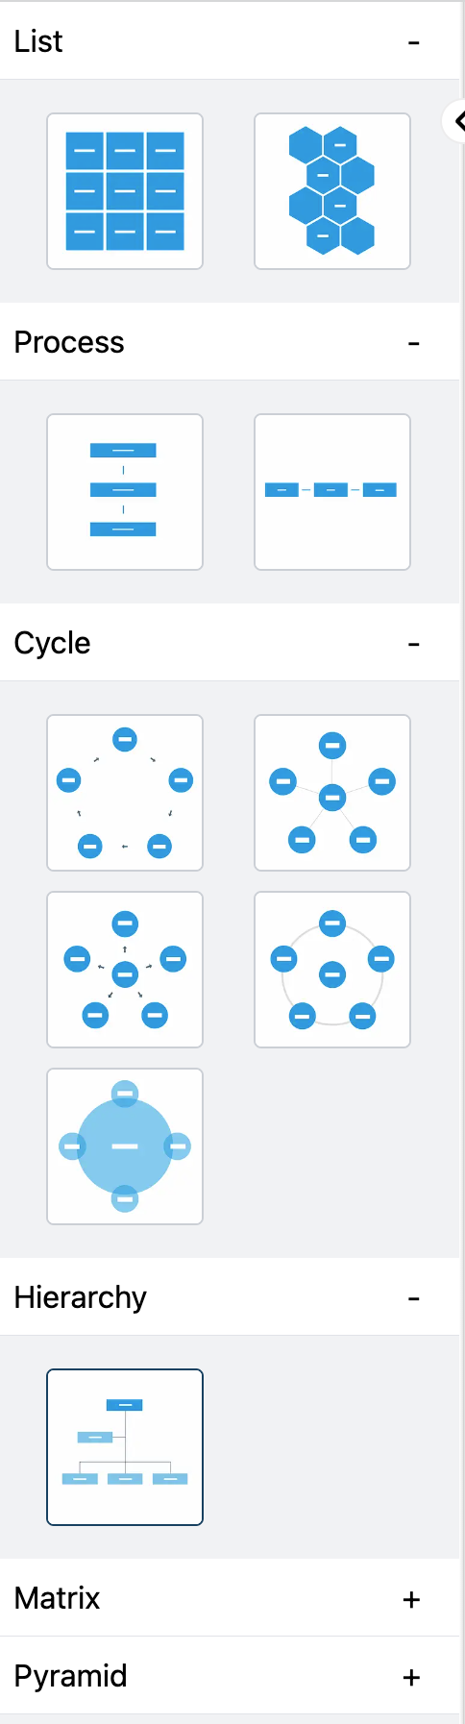Hide the panel with the chevron arrow
The width and height of the screenshot is (465, 1724).
pyautogui.click(x=457, y=121)
